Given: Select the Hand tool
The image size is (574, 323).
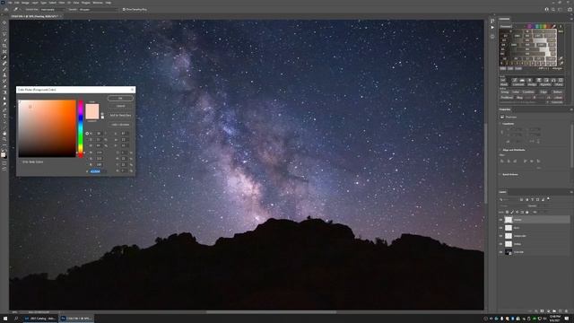Looking at the screenshot, I should click(4, 134).
